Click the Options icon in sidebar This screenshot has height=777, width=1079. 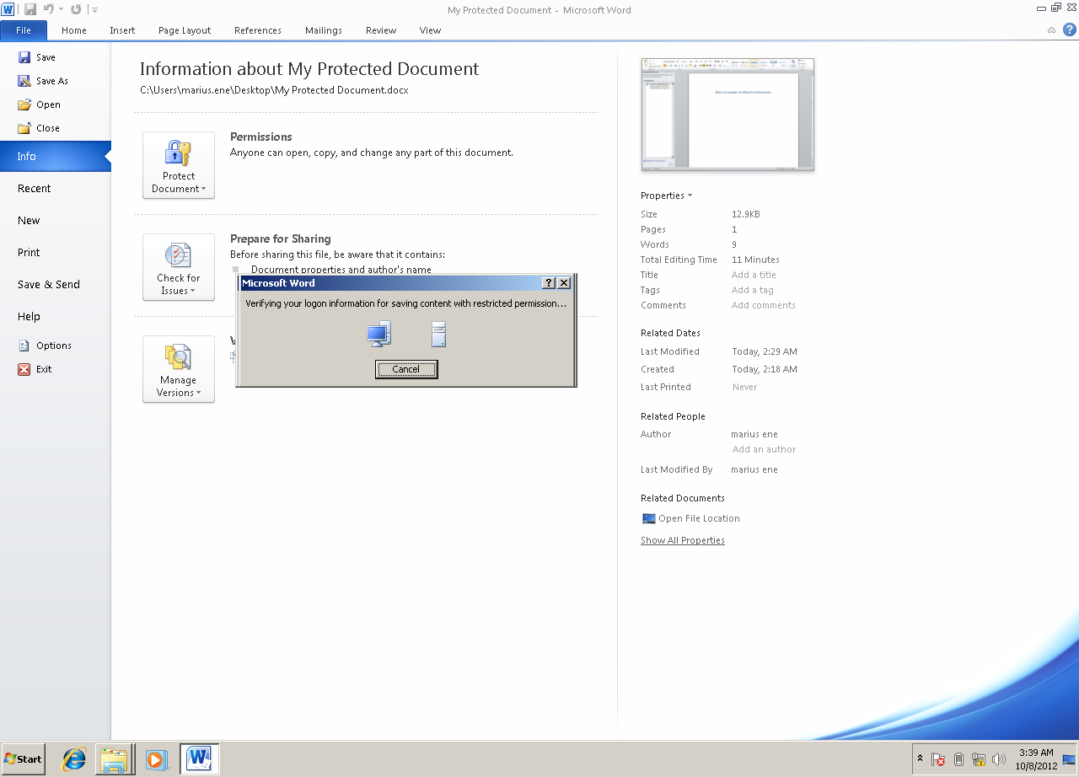point(24,346)
